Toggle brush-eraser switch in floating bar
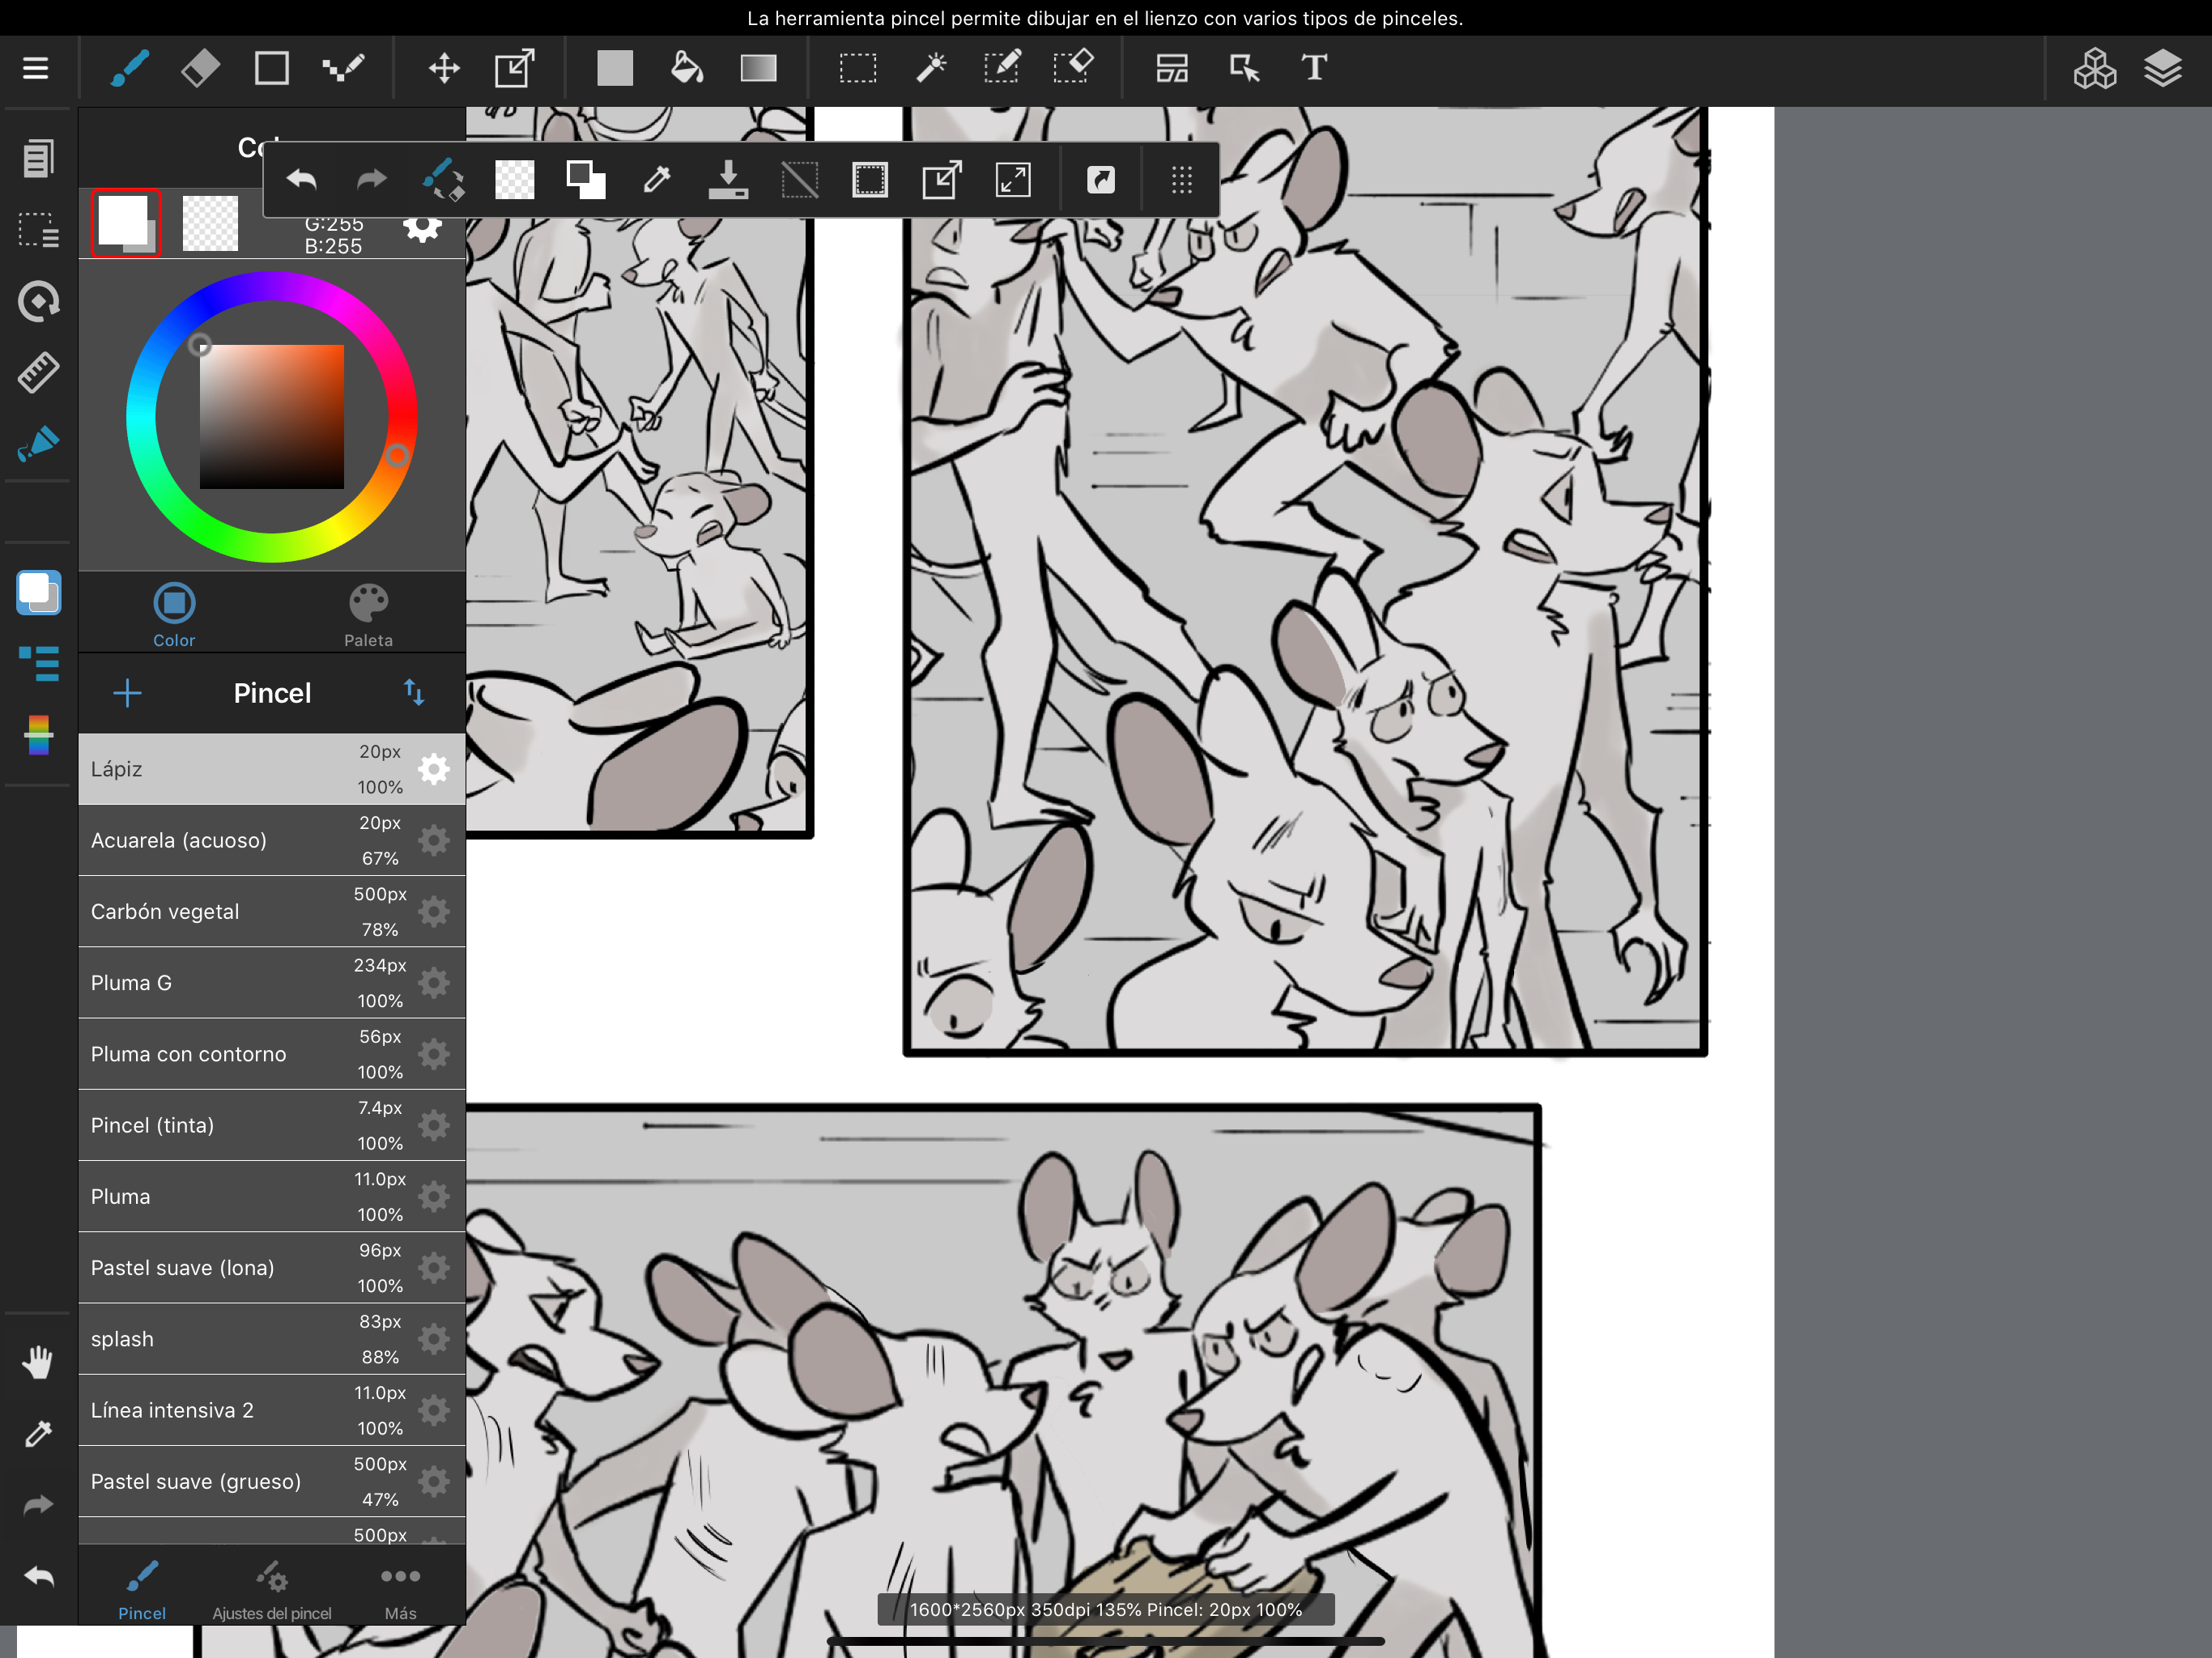The image size is (2212, 1658). pyautogui.click(x=443, y=180)
